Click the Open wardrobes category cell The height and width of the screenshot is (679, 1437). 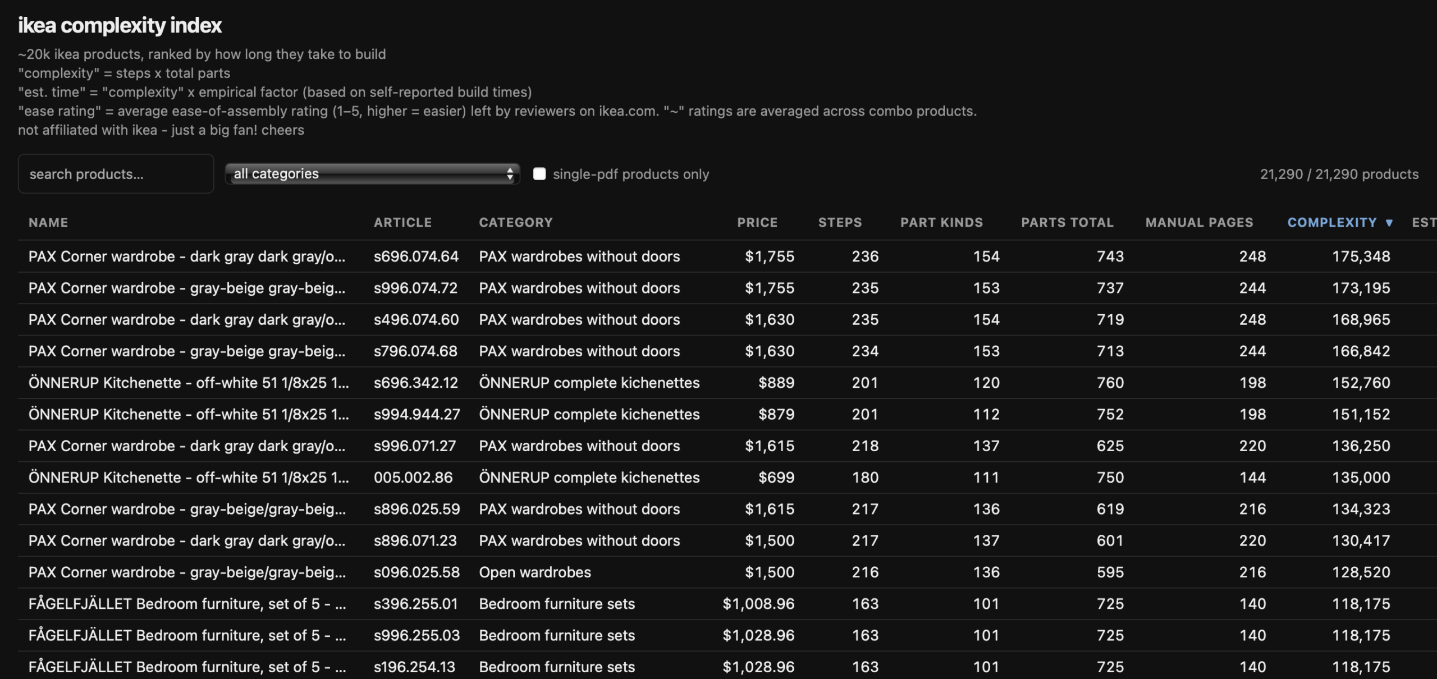535,572
